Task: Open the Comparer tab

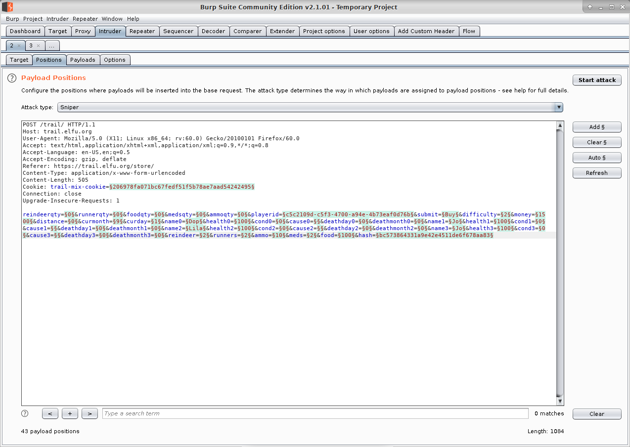Action: tap(248, 31)
